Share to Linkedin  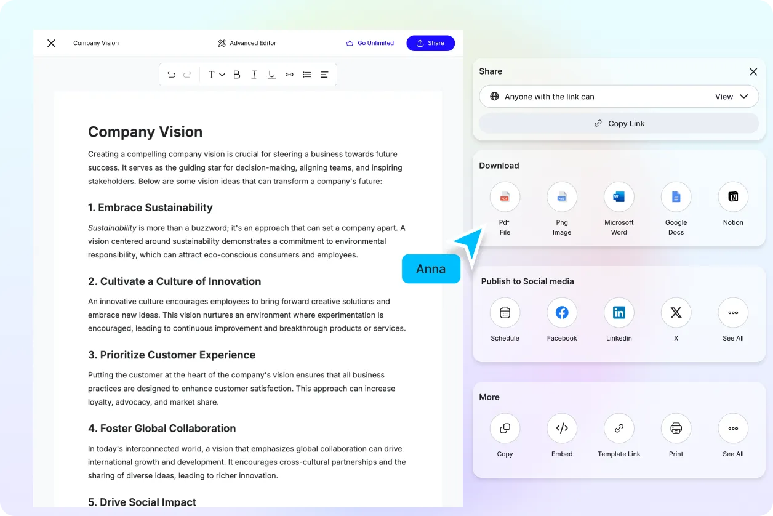pos(619,313)
